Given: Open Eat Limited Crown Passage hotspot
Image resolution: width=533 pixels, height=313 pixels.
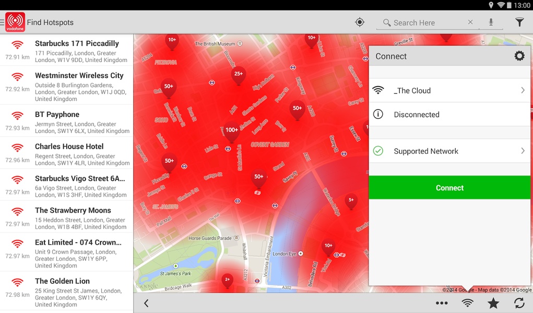Looking at the screenshot, I should click(x=67, y=253).
